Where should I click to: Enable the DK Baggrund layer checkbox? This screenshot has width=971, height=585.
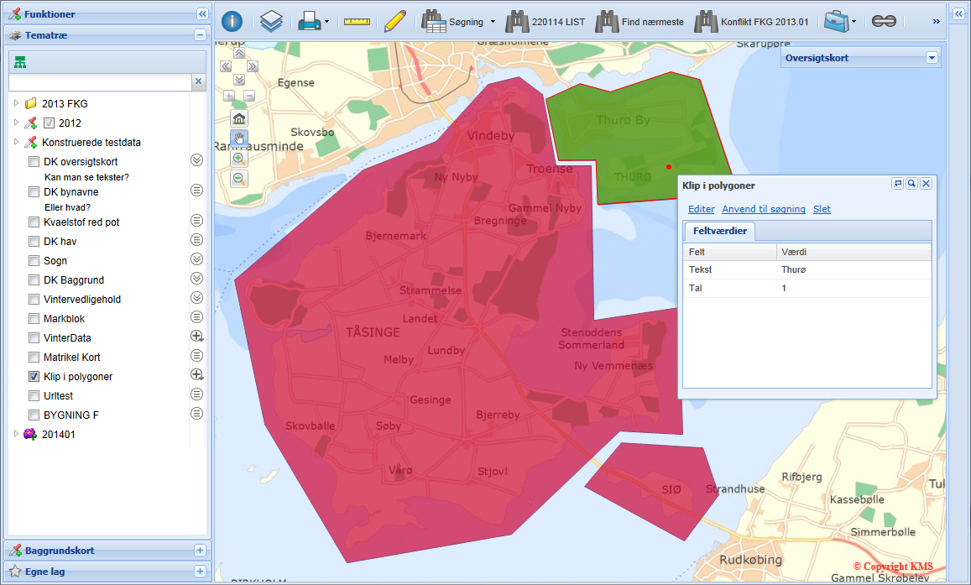click(x=34, y=279)
